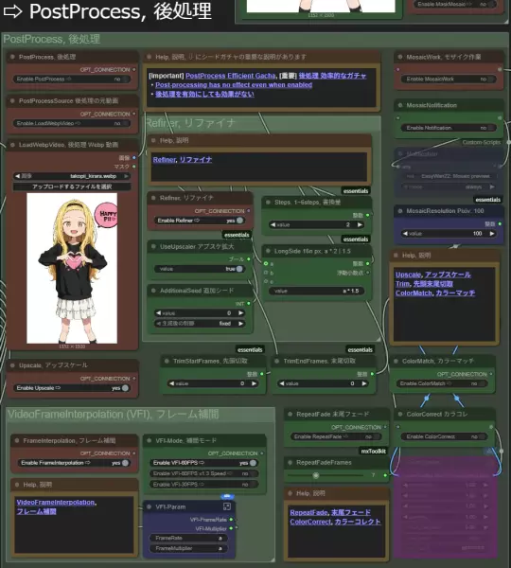Collapse the ColorCorrect カラコレ node dot
Image resolution: width=511 pixels, height=568 pixels.
[400, 414]
